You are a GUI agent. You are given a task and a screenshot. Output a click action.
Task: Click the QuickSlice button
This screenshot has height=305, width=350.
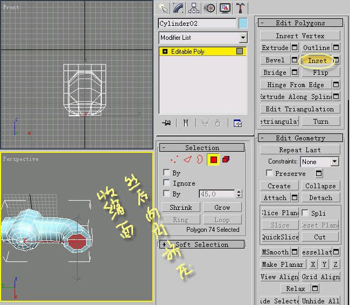click(x=280, y=237)
